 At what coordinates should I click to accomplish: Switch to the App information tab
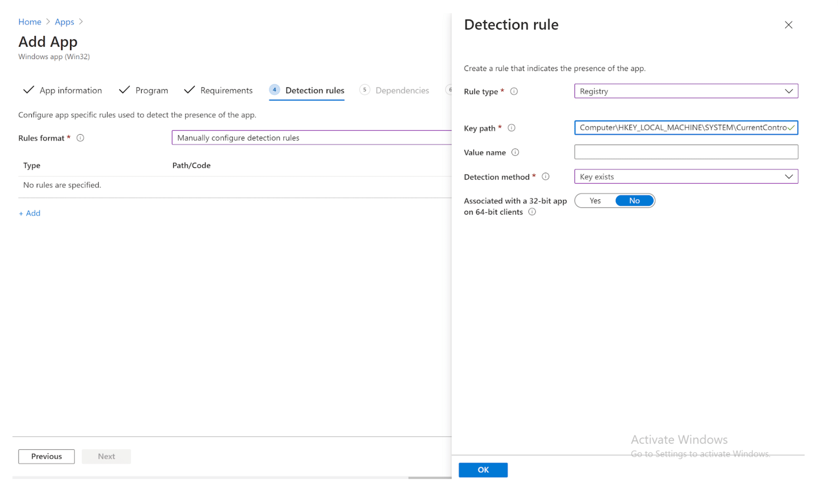(x=70, y=90)
